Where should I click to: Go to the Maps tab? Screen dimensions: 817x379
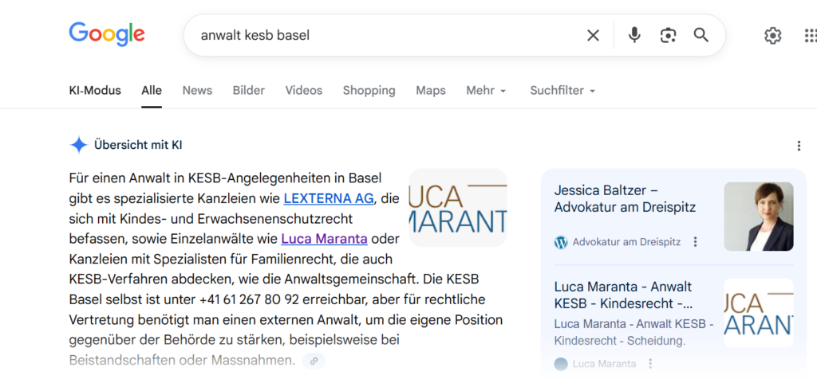click(x=430, y=91)
